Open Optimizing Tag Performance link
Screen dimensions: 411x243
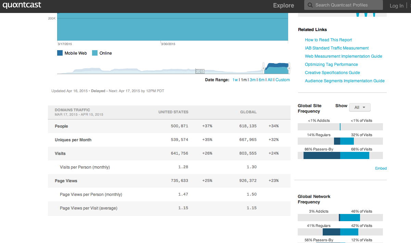pos(331,65)
